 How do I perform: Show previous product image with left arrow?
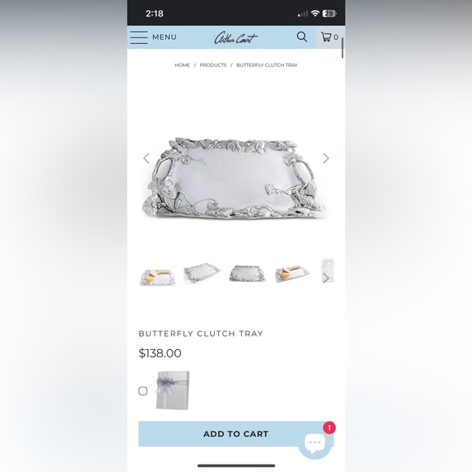tap(146, 158)
